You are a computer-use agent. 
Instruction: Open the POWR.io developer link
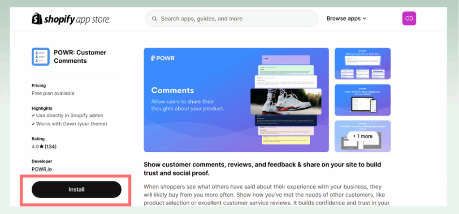tap(42, 169)
